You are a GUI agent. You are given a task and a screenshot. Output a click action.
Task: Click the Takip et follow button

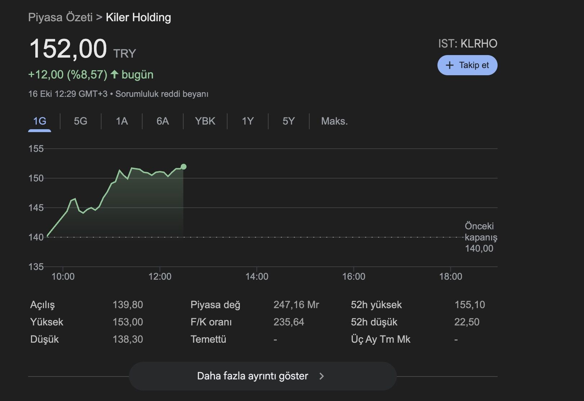467,65
